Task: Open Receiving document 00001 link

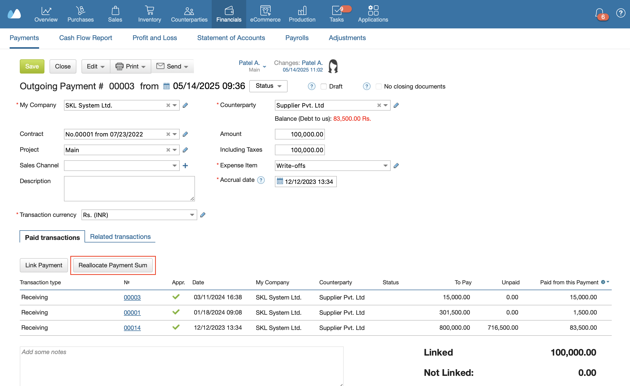Action: 132,312
